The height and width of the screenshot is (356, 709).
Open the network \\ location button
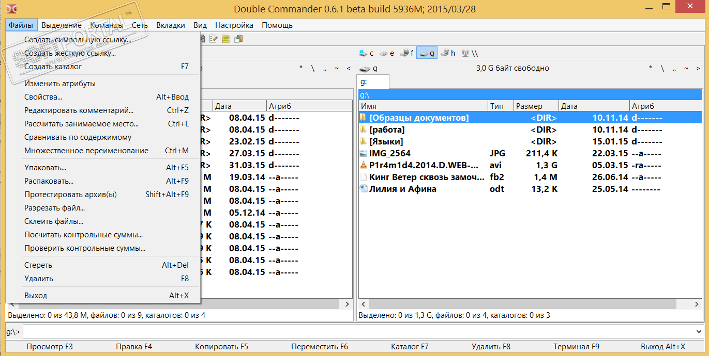[470, 53]
